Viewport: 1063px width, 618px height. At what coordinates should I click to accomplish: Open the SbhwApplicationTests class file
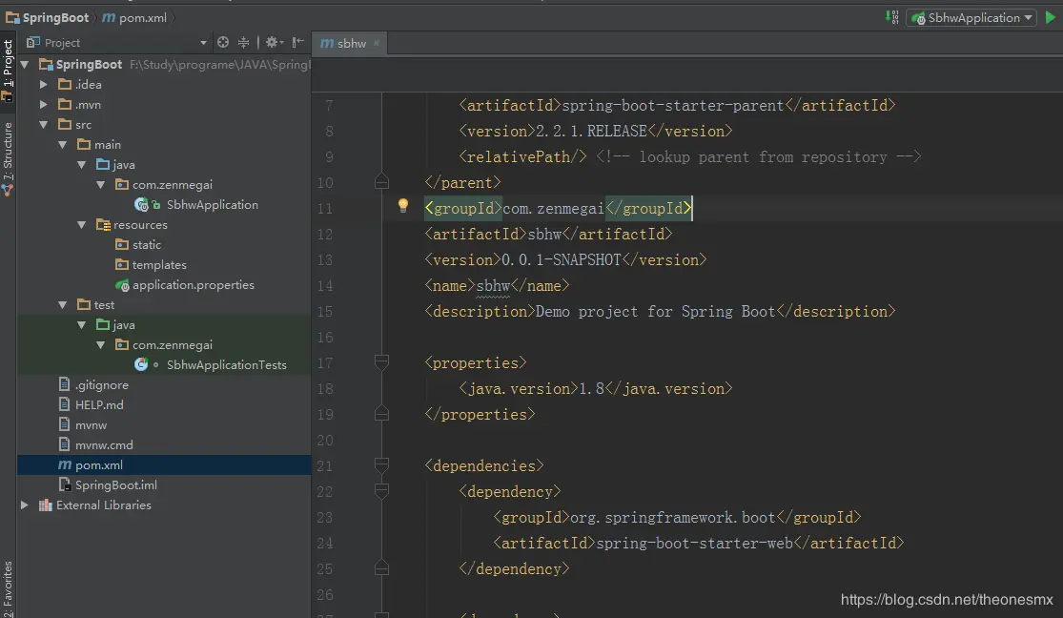tap(226, 364)
